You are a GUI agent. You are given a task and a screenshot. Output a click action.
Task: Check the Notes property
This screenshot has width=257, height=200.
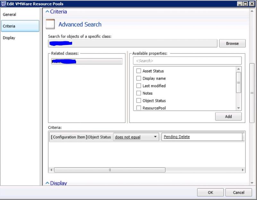[139, 93]
